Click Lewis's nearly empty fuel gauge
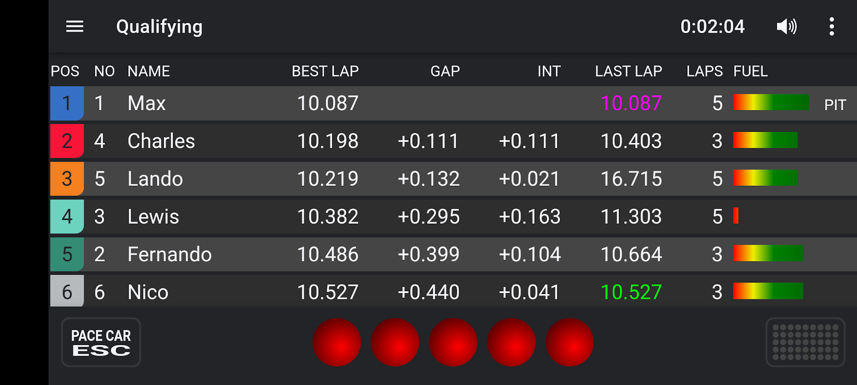 tap(736, 216)
